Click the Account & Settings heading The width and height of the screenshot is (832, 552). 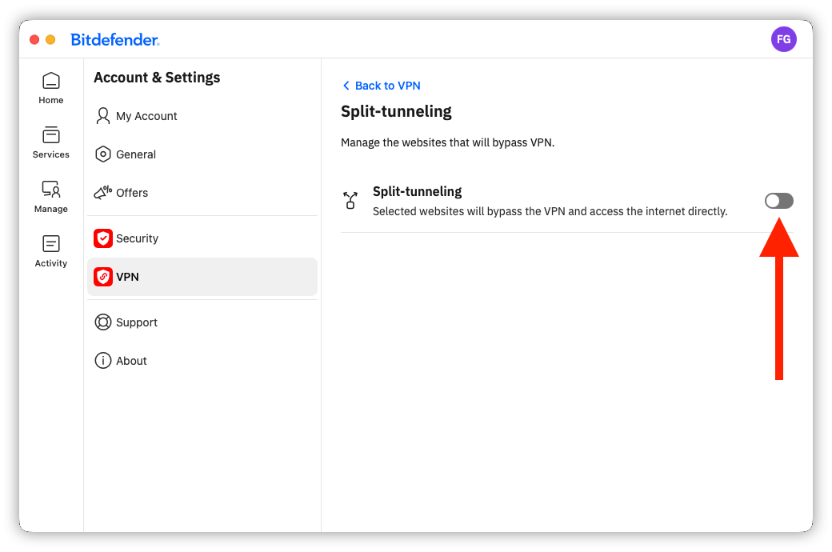(x=157, y=78)
